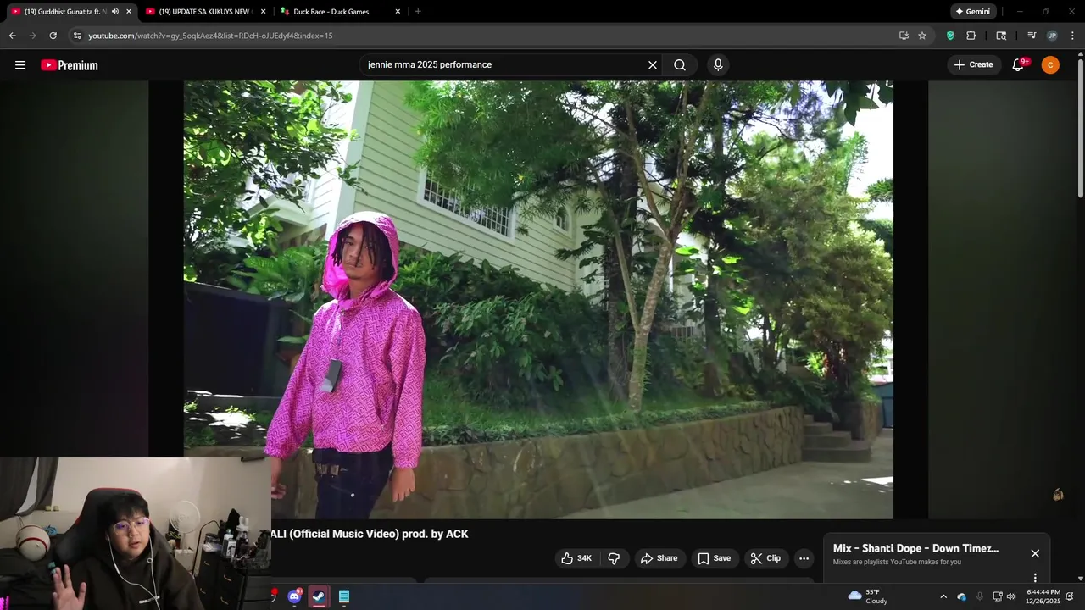Screen dimensions: 1085x610
Task: Clear the search box text
Action: [x=653, y=65]
